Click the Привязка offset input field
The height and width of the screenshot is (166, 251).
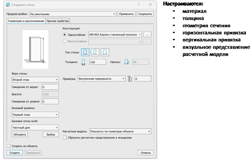pyautogui.click(x=143, y=78)
